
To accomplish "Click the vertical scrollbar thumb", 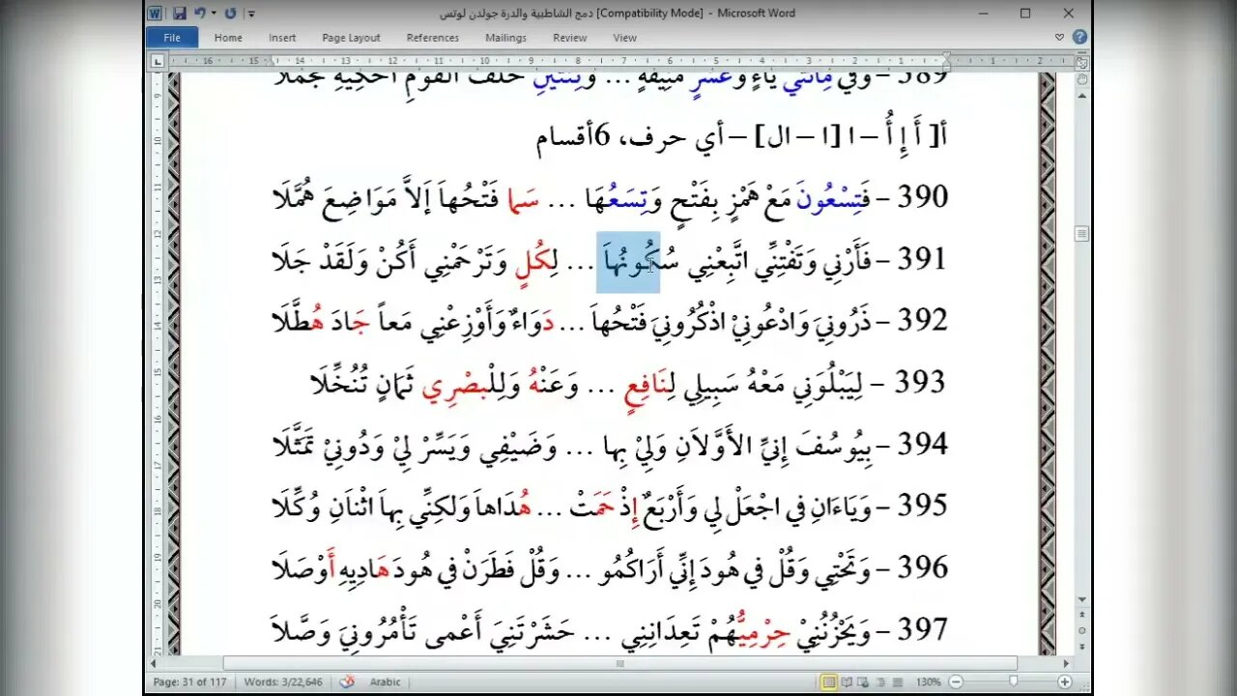I will [x=1082, y=234].
